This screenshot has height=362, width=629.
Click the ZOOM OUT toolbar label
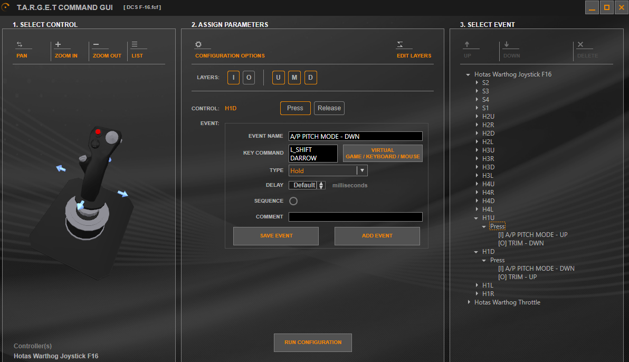(107, 56)
